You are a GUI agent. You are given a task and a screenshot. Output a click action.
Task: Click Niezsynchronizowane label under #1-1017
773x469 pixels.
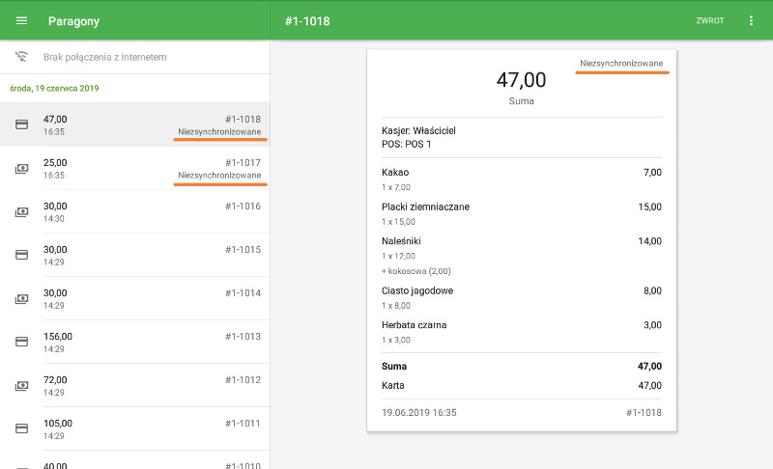pos(219,176)
